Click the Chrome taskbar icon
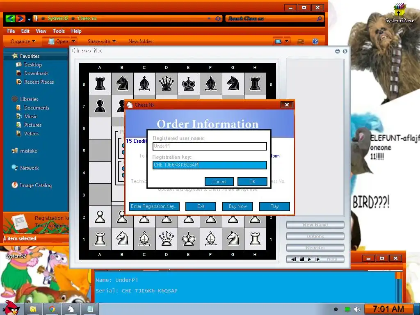The image size is (420, 315). point(52,309)
